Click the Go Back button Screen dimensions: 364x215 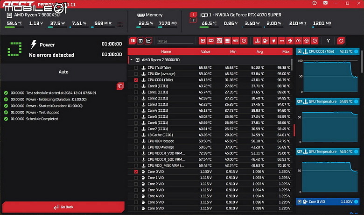(63, 207)
